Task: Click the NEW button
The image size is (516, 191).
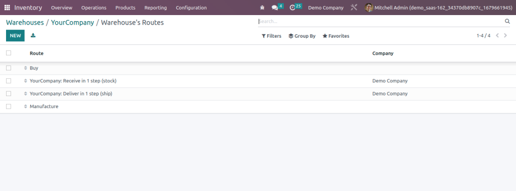Action: [15, 36]
